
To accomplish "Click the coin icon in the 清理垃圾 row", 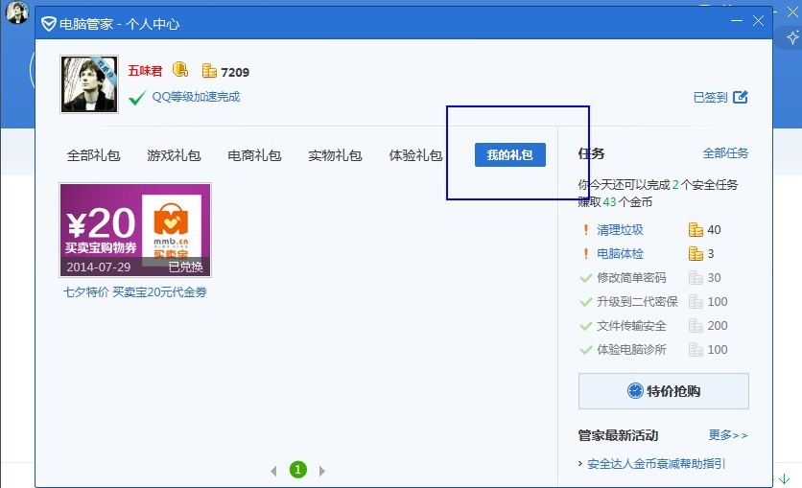I will (696, 230).
